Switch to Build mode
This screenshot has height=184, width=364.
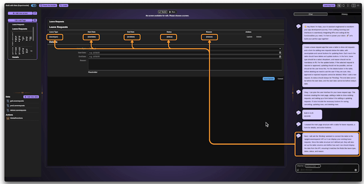pyautogui.click(x=162, y=12)
